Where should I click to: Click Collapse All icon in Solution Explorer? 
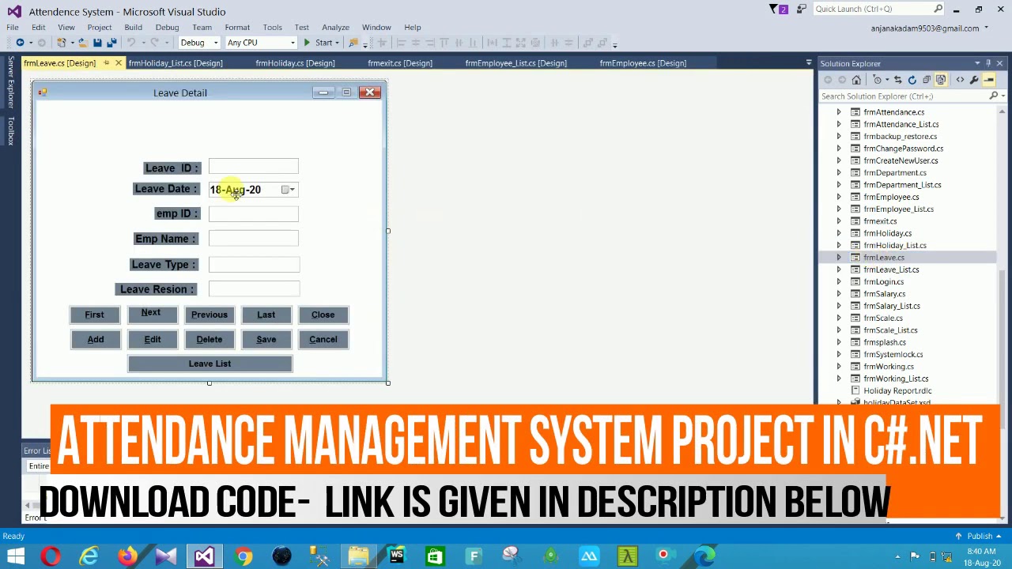click(x=927, y=80)
